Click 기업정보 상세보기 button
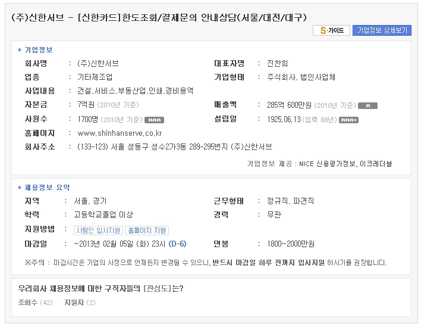421x324 pixels. [382, 30]
